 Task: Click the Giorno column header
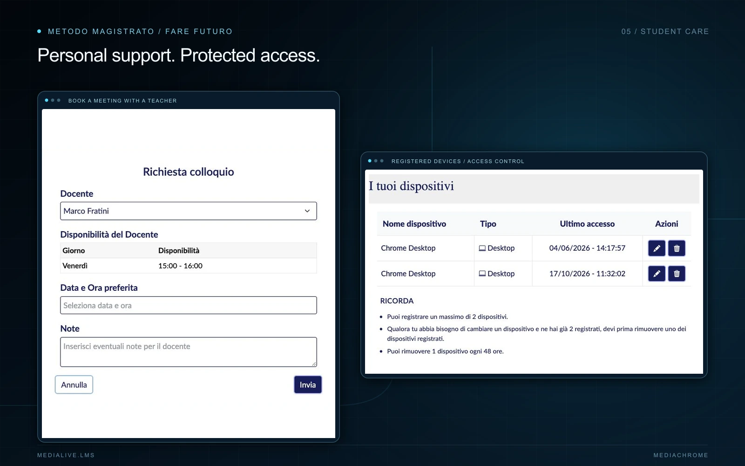coord(74,251)
